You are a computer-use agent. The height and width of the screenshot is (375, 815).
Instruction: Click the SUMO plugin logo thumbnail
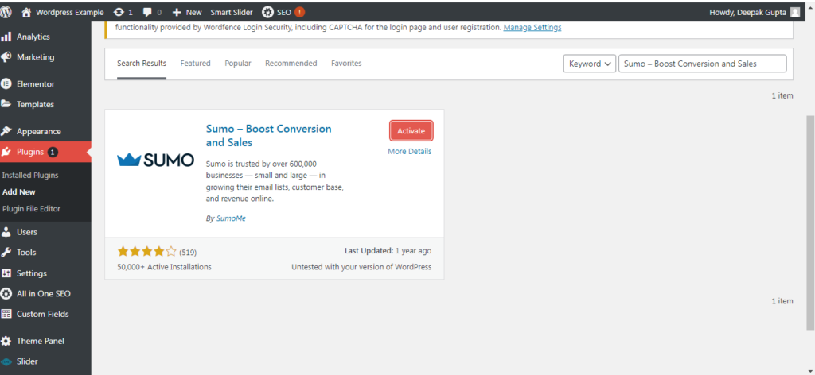click(x=155, y=160)
